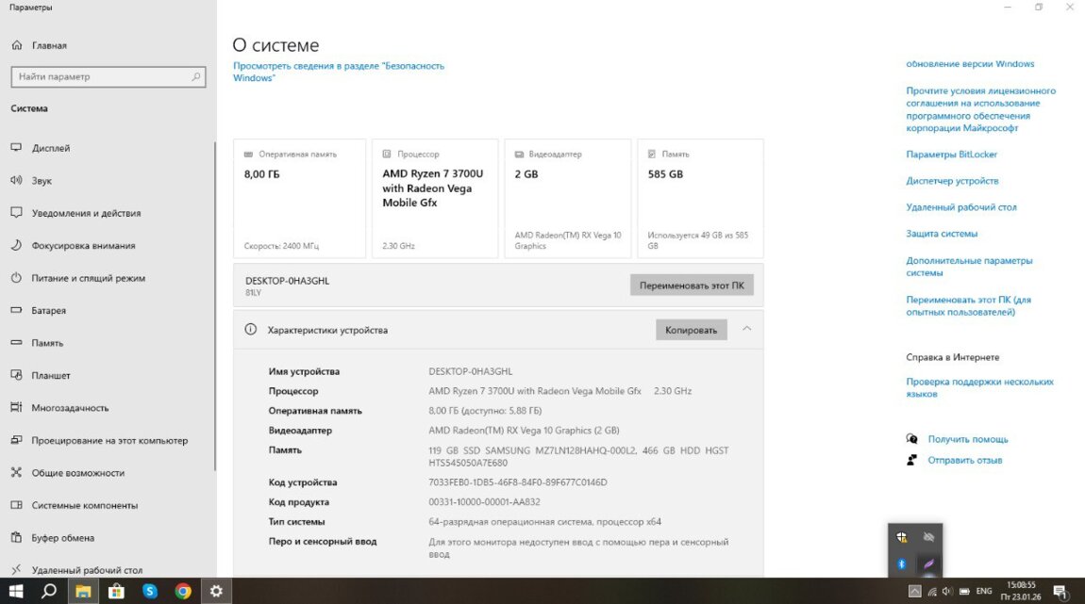Screen dimensions: 1085x604
Task: Open Skype from the taskbar
Action: 150,591
